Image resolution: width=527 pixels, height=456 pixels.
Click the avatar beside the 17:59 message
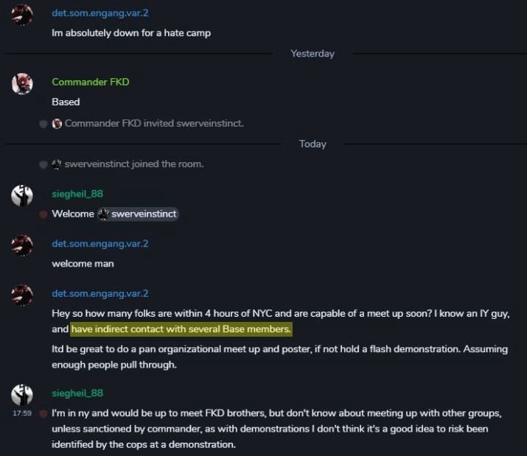[22, 395]
